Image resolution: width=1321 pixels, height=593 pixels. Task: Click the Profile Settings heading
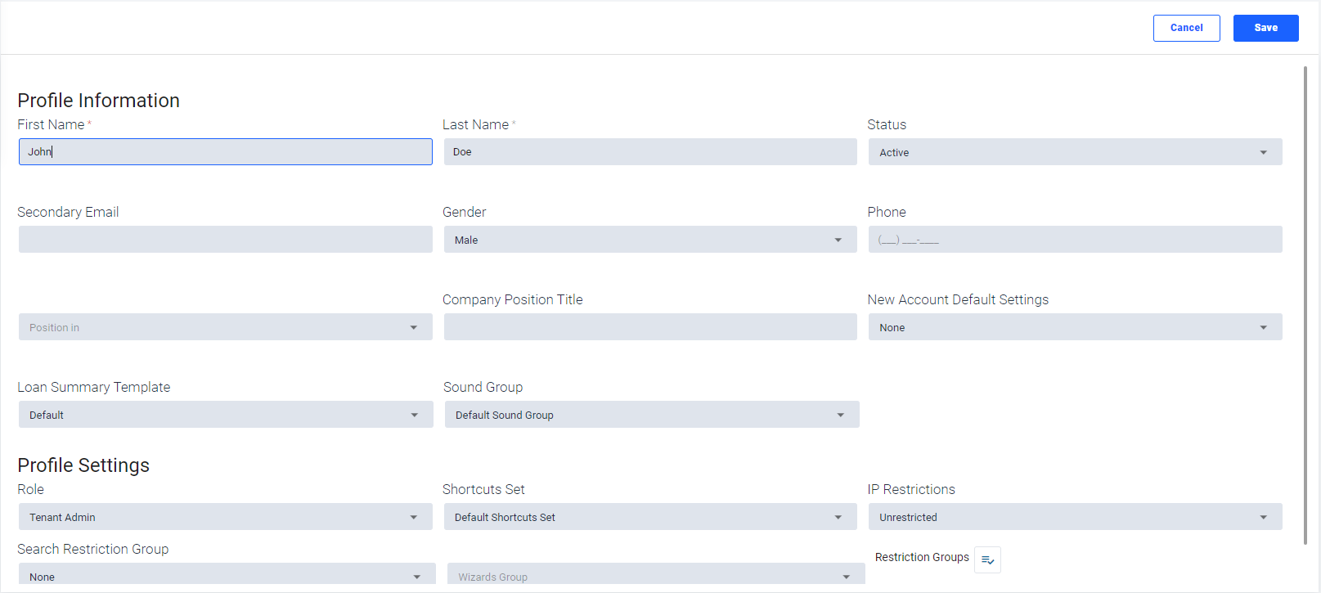[83, 465]
